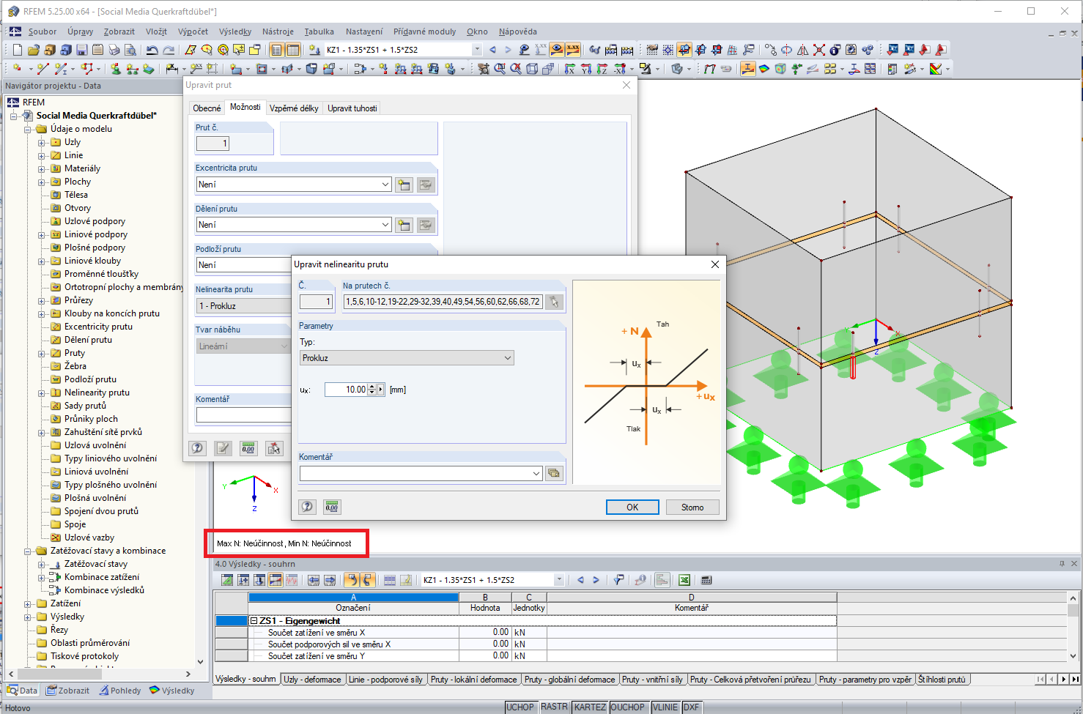Click the previous load case arrow in top toolbar

click(x=492, y=50)
